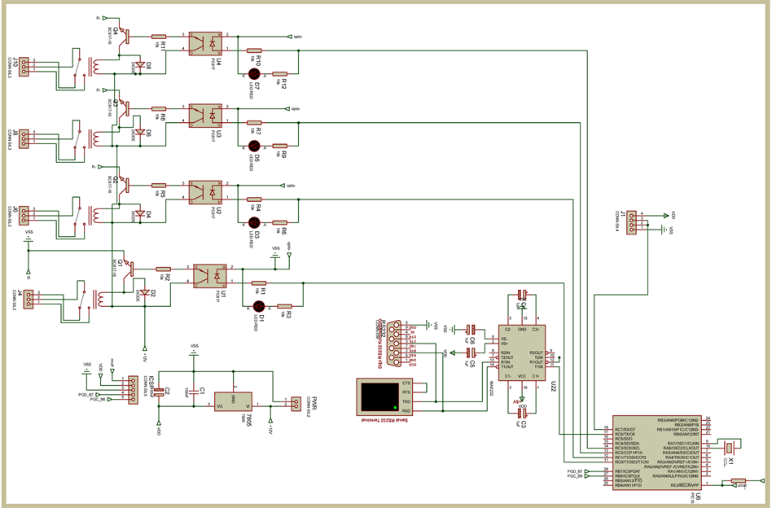Screen dimensions: 772x508
Task: Select the red LED D1
Action: (258, 307)
